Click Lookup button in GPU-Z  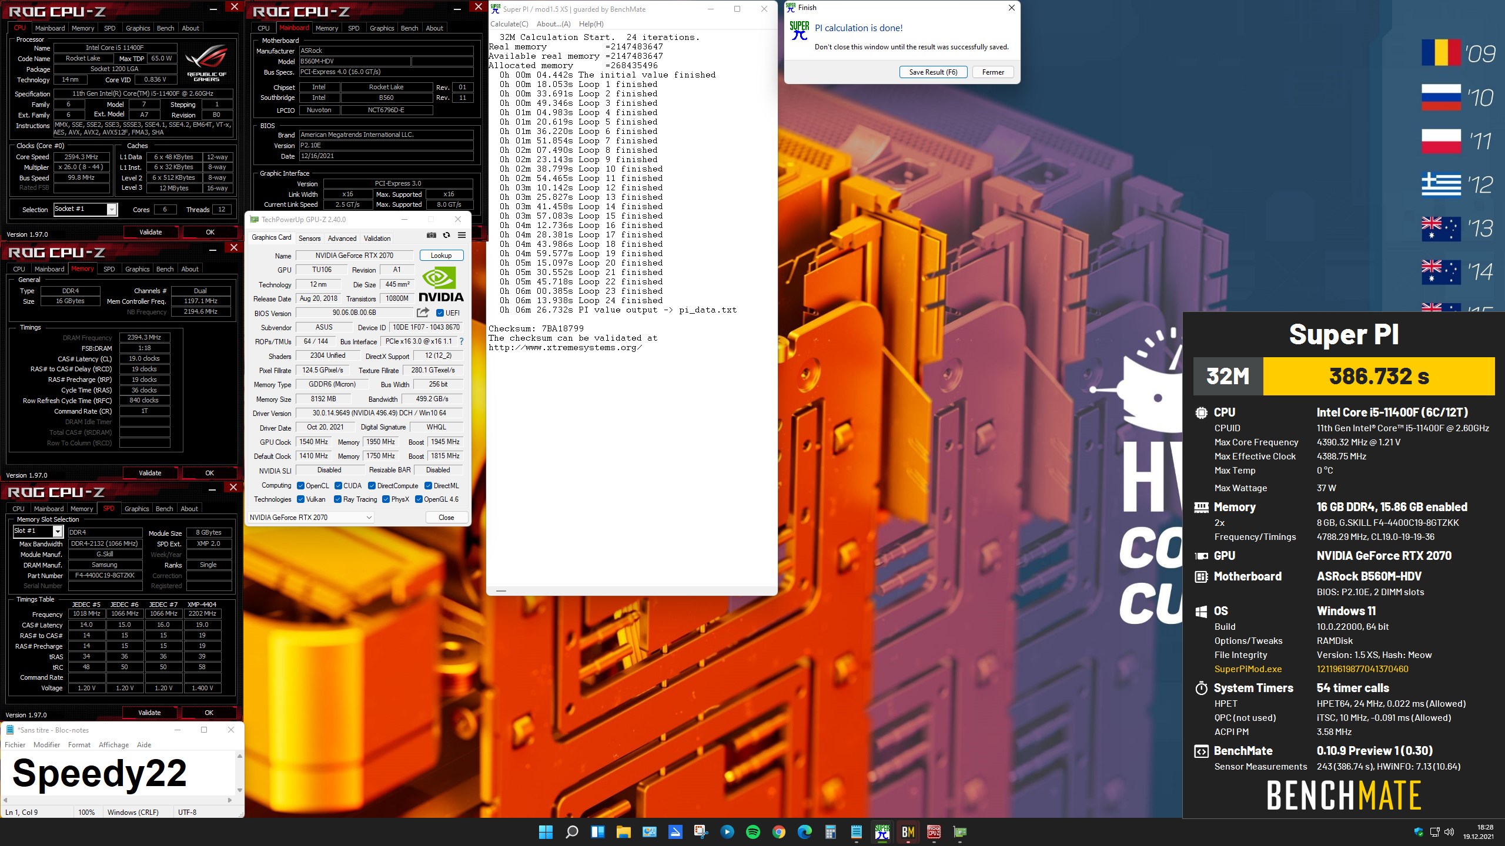point(442,256)
